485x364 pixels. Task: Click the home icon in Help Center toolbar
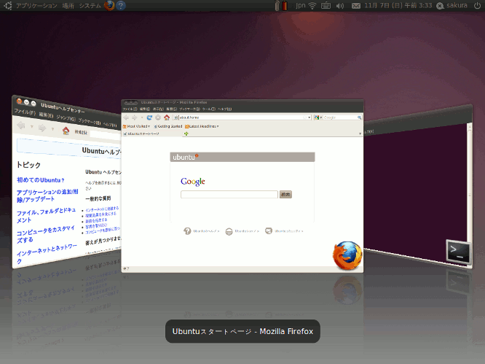[x=66, y=131]
